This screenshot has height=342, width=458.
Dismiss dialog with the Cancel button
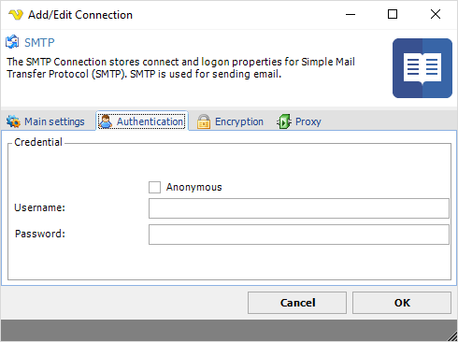tap(297, 303)
